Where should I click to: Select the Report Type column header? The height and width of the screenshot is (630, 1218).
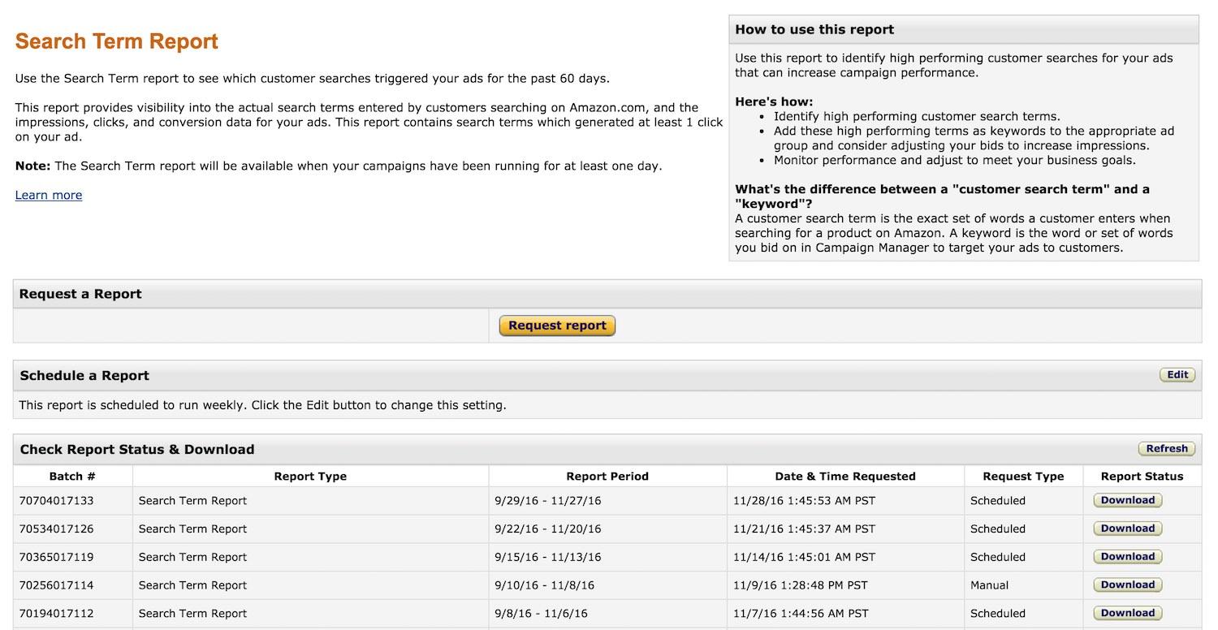[x=310, y=477]
